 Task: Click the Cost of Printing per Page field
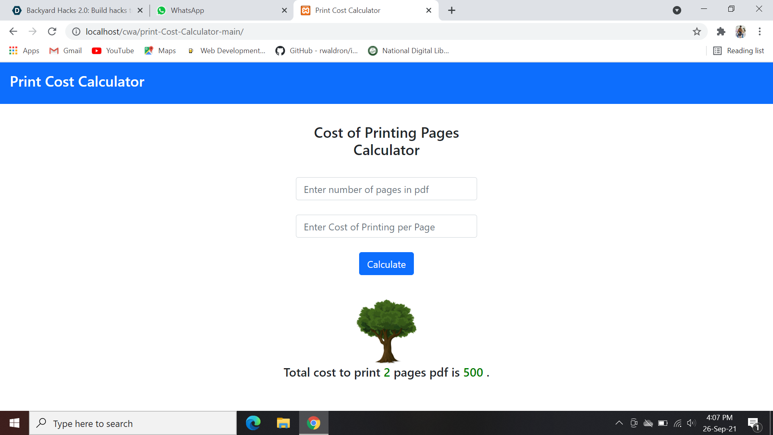tap(386, 226)
